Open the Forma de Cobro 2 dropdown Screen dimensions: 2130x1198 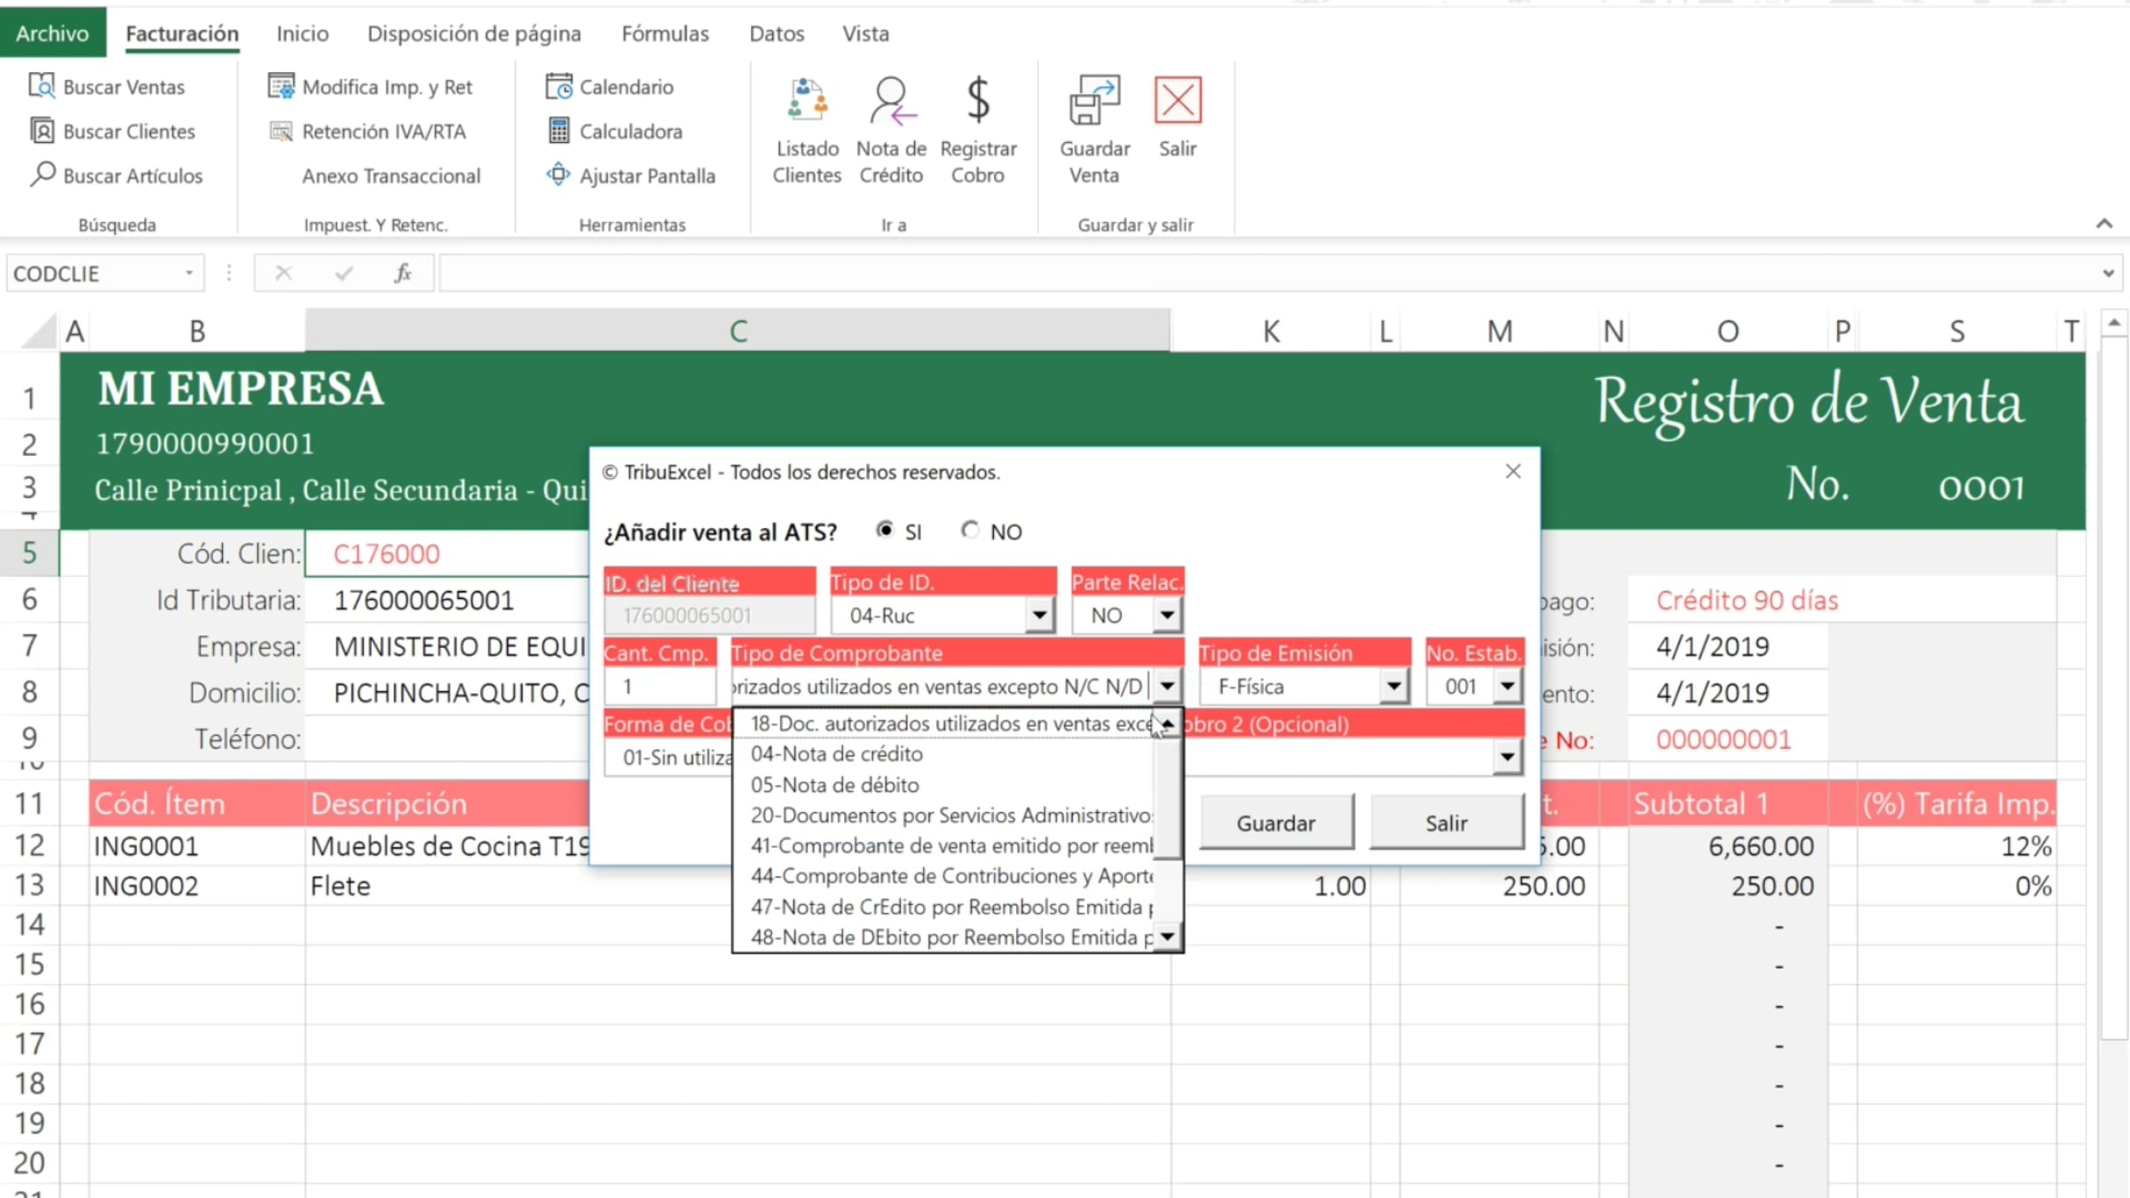point(1508,757)
